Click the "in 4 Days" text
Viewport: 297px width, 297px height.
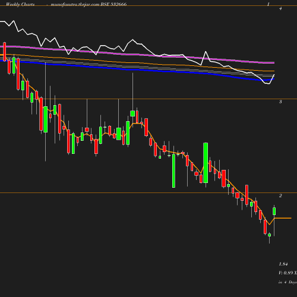click(287, 282)
